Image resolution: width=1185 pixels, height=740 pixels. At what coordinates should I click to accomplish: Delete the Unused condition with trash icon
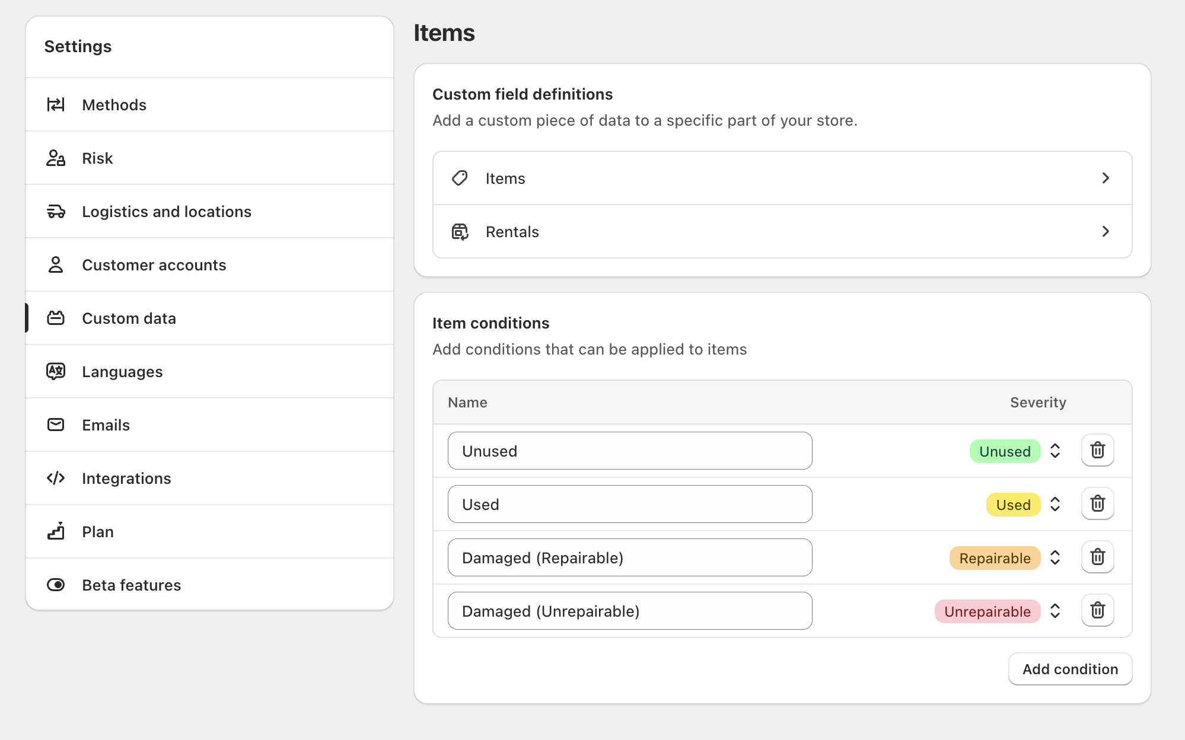1097,451
